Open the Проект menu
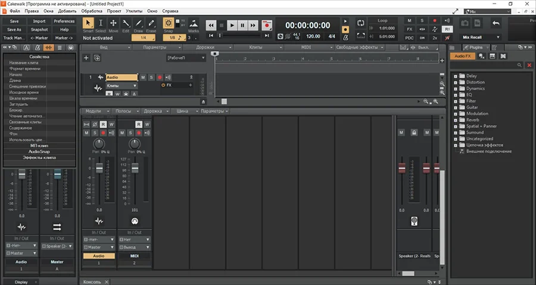Screen dimensions: 536x285 tap(114, 11)
